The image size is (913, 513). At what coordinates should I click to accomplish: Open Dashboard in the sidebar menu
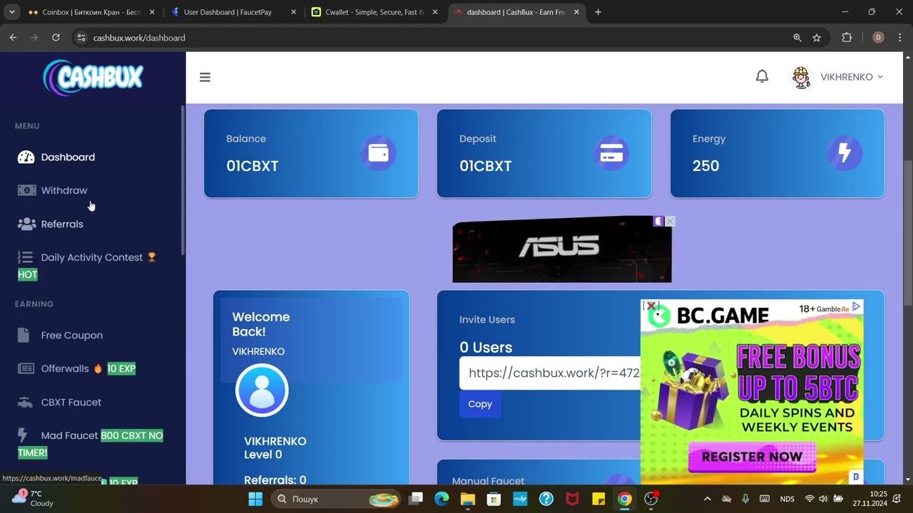[x=68, y=157]
